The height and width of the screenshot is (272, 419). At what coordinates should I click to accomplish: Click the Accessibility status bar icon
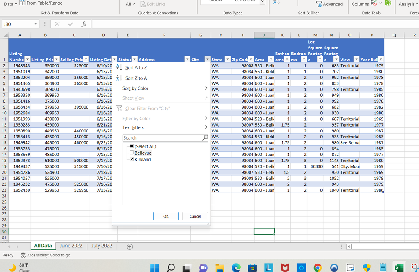point(23,255)
